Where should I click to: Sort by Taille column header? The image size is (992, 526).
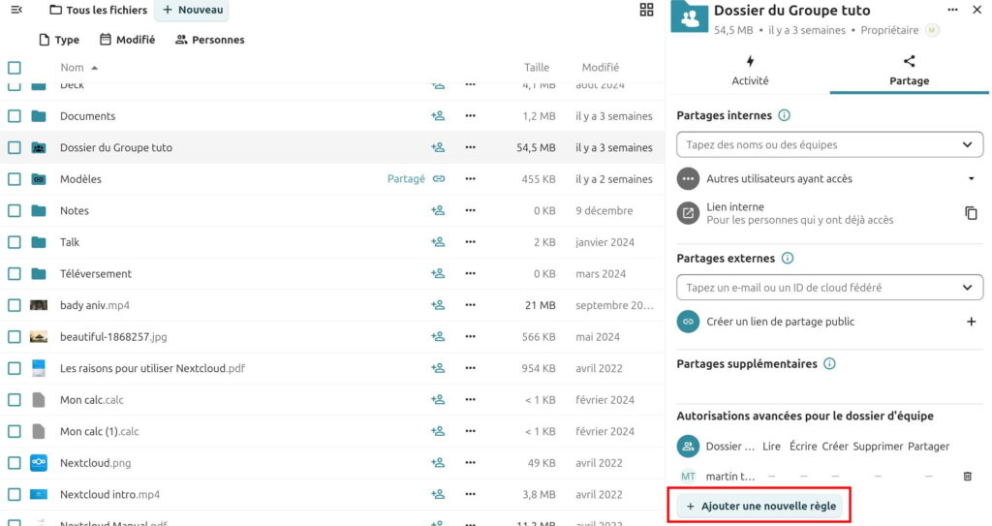coord(537,68)
